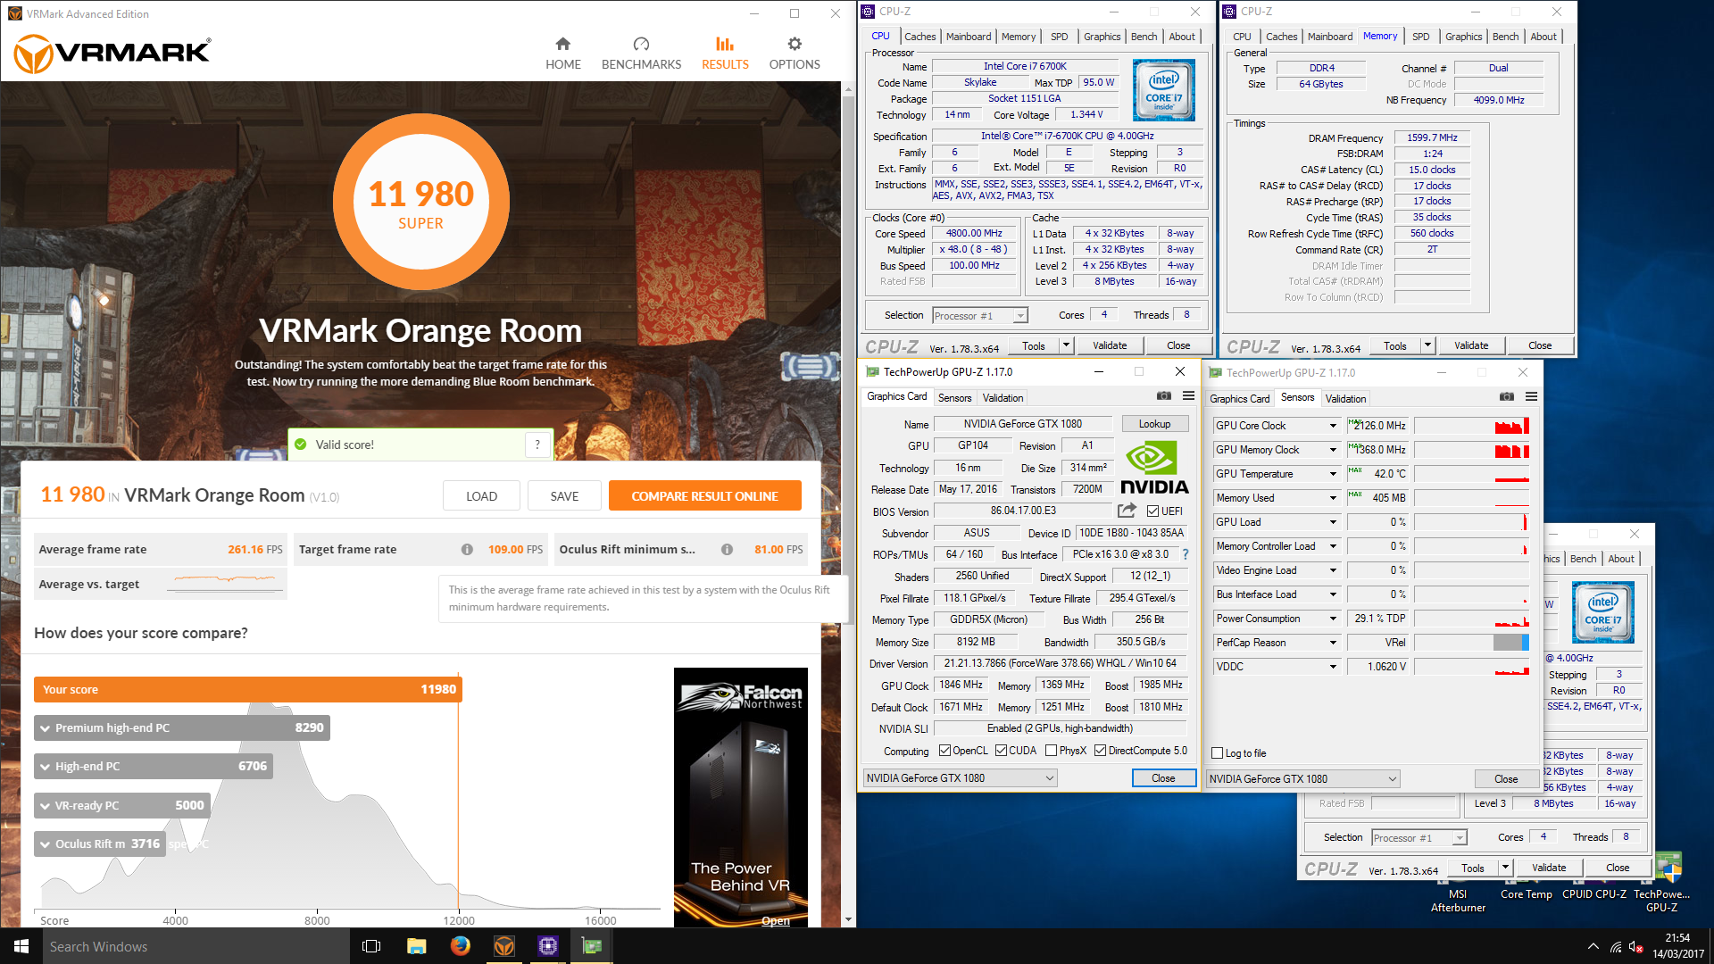Click the VDDC sensor graph
Screen dimensions: 1714x964
point(1471,667)
